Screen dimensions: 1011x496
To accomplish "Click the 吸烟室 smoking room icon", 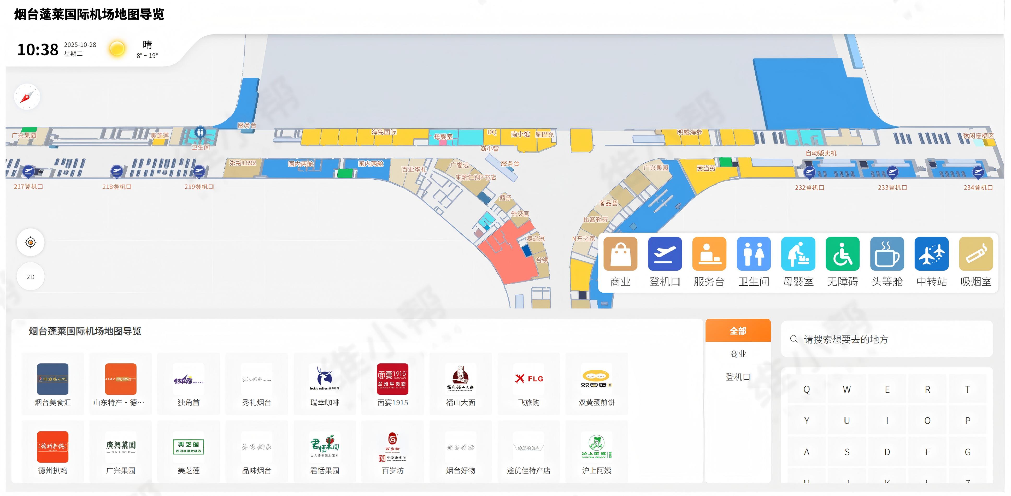I will click(x=976, y=254).
